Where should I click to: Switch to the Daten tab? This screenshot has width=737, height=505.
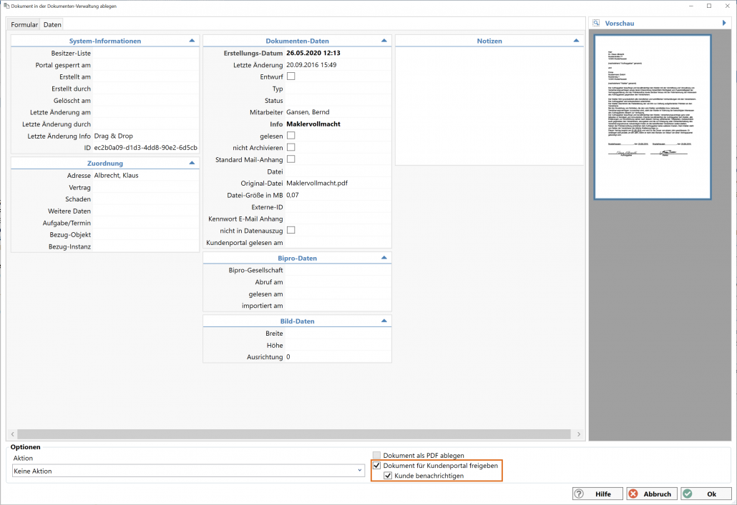tap(52, 24)
